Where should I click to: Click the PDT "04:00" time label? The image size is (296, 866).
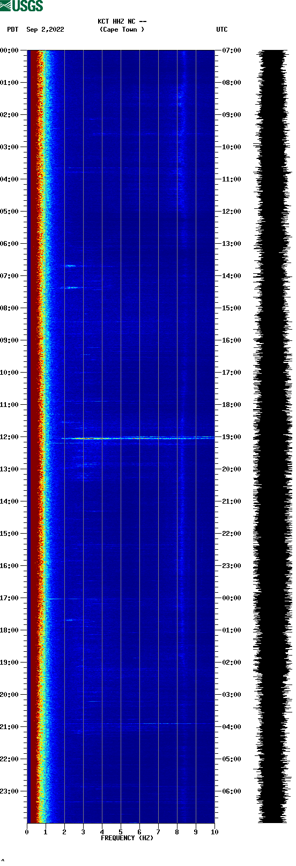pos(9,179)
